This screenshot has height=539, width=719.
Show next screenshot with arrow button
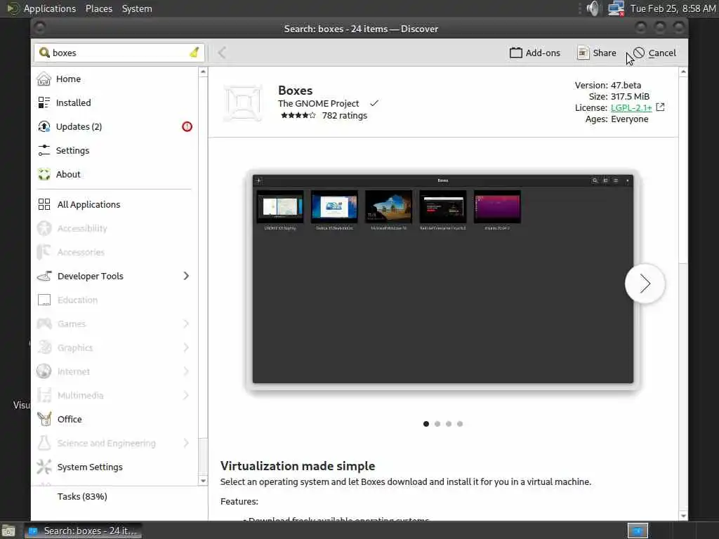pyautogui.click(x=645, y=284)
